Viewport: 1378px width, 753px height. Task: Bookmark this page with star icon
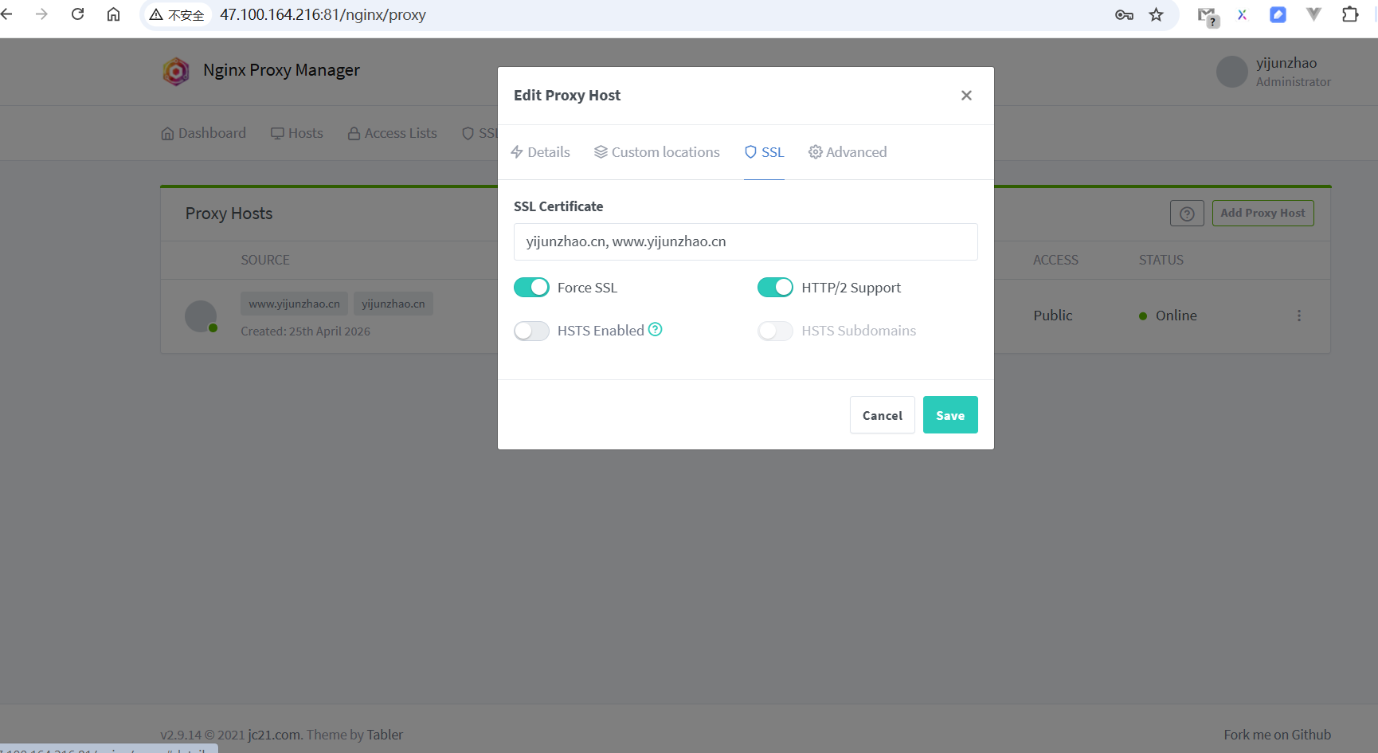click(1157, 14)
